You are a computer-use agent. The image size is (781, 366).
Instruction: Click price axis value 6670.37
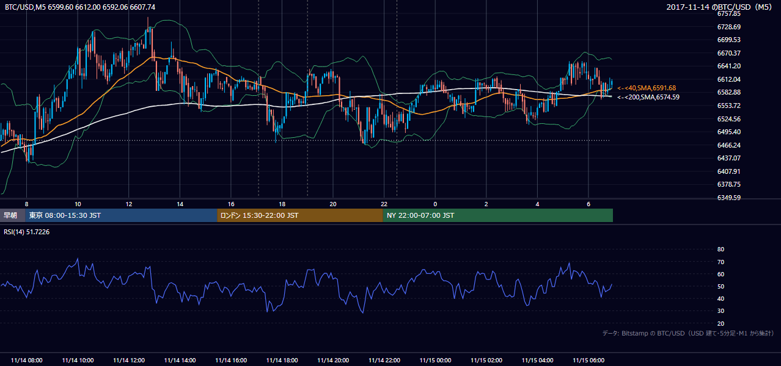click(728, 53)
